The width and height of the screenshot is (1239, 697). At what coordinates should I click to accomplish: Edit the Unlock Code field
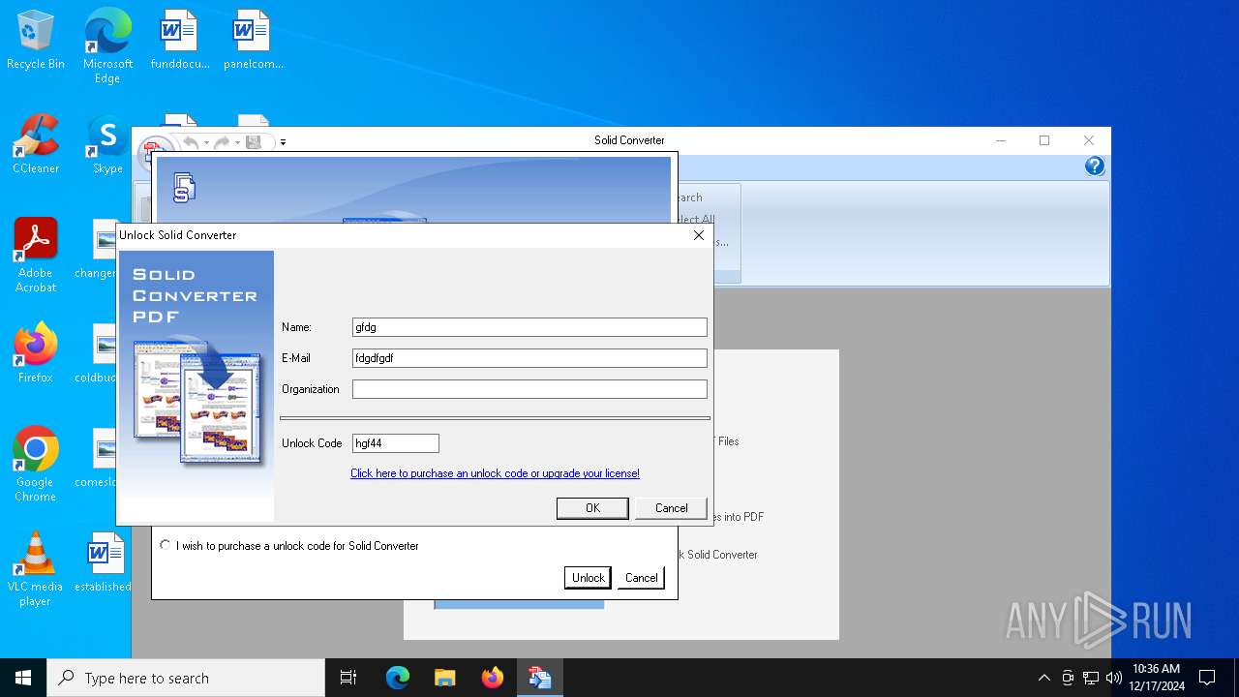point(396,443)
